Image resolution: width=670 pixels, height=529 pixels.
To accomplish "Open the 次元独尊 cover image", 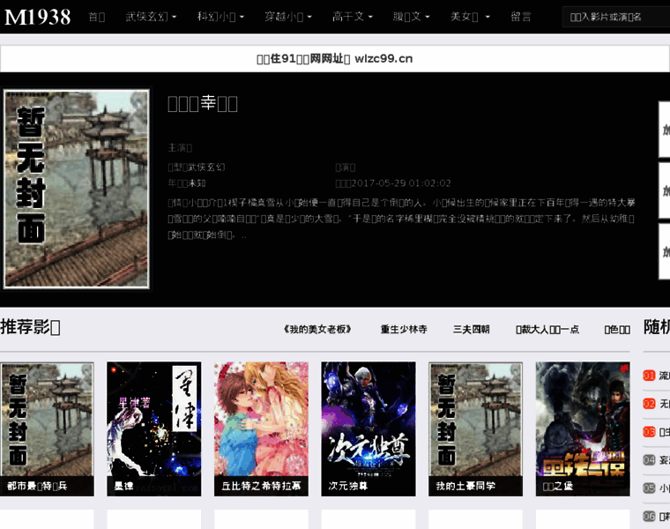I will (368, 421).
